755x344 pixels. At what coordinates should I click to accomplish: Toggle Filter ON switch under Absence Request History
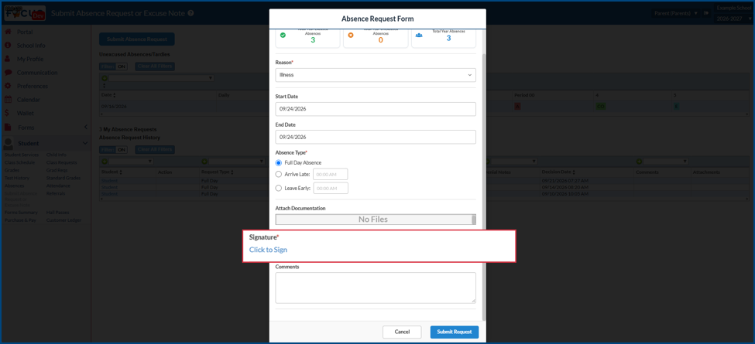pos(113,150)
